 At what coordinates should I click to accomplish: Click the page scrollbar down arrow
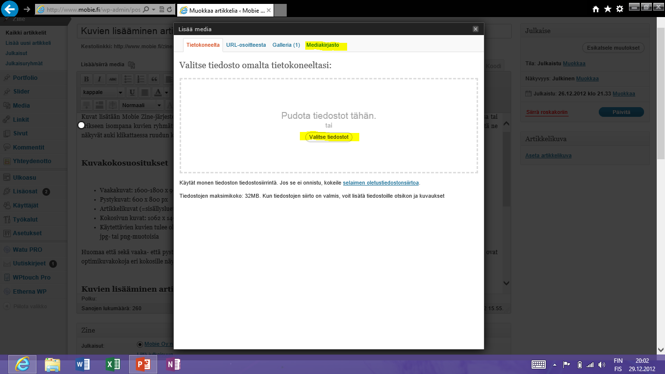tap(661, 349)
